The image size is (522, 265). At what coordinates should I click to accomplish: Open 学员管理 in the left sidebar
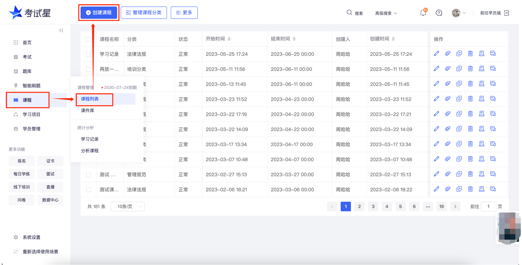(31, 129)
